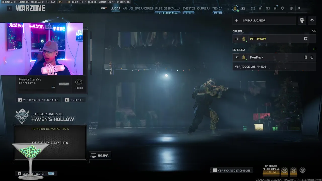Open the headset chat channel icon

click(x=267, y=8)
